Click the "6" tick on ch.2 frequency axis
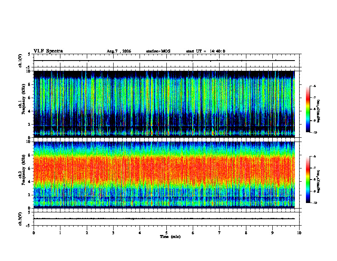 click(x=30, y=168)
